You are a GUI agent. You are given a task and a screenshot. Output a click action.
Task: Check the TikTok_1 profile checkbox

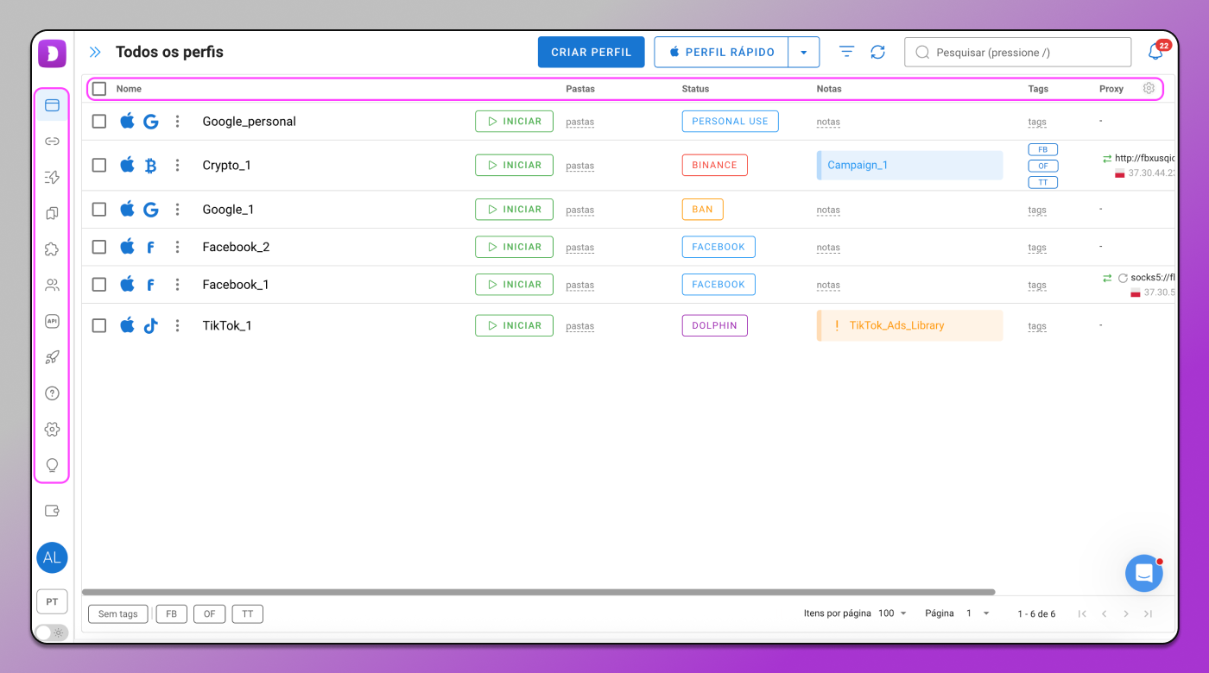[x=99, y=325]
